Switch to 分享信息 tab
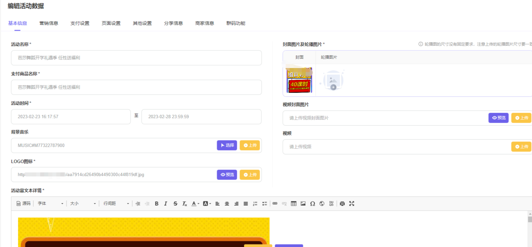This screenshot has height=247, width=532. pos(173,23)
